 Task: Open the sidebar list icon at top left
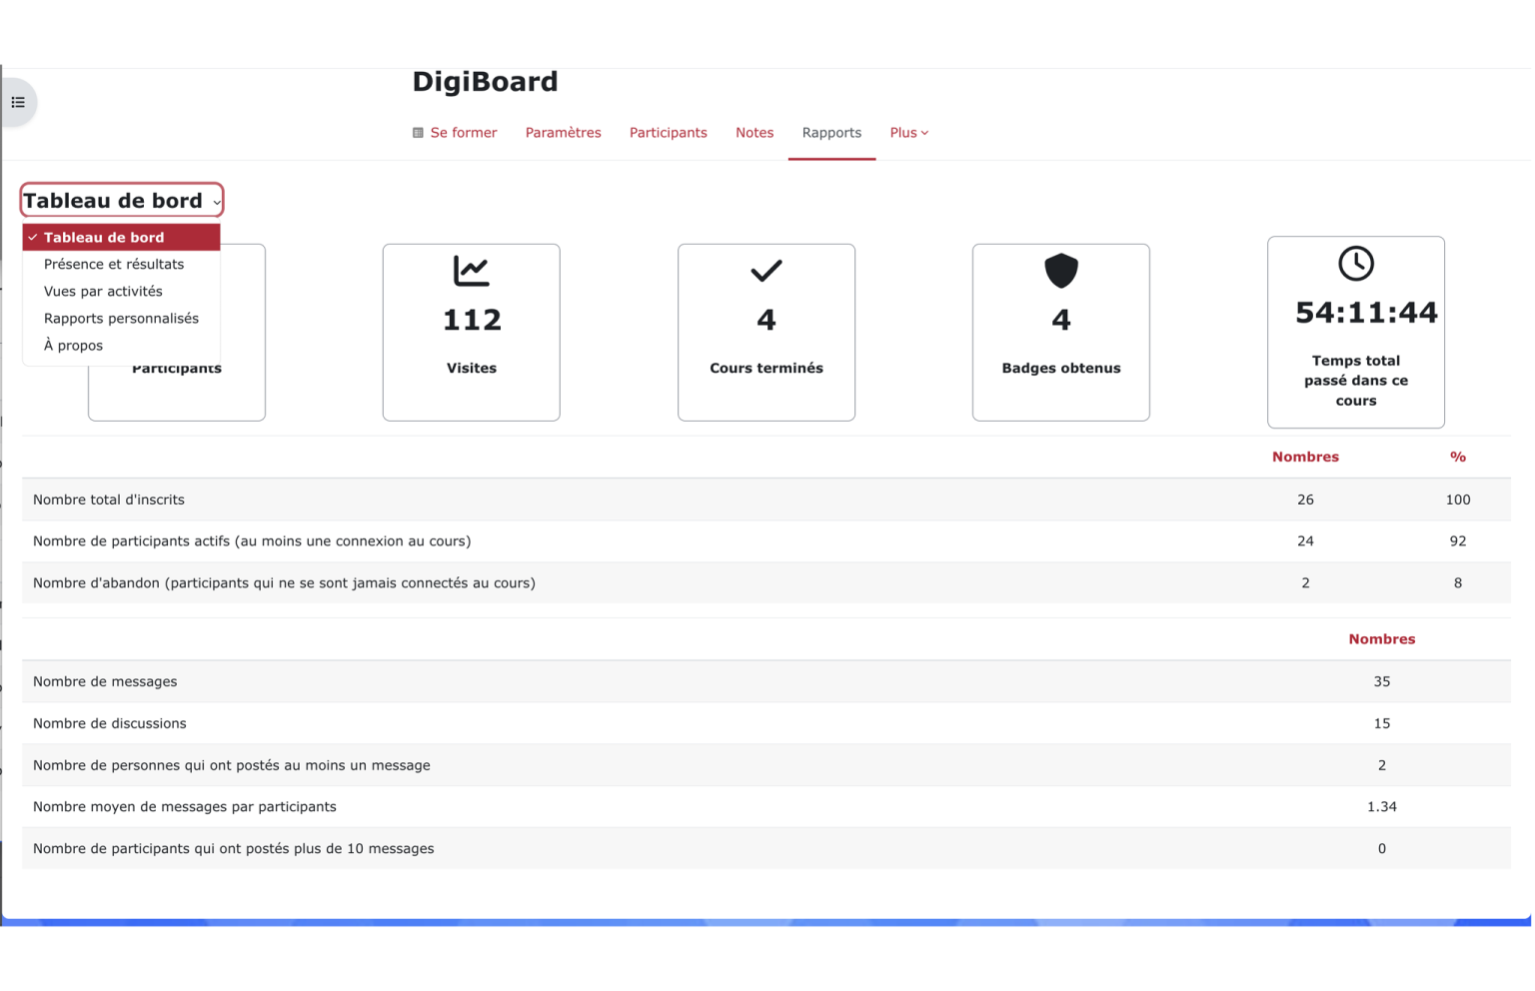[x=17, y=102]
